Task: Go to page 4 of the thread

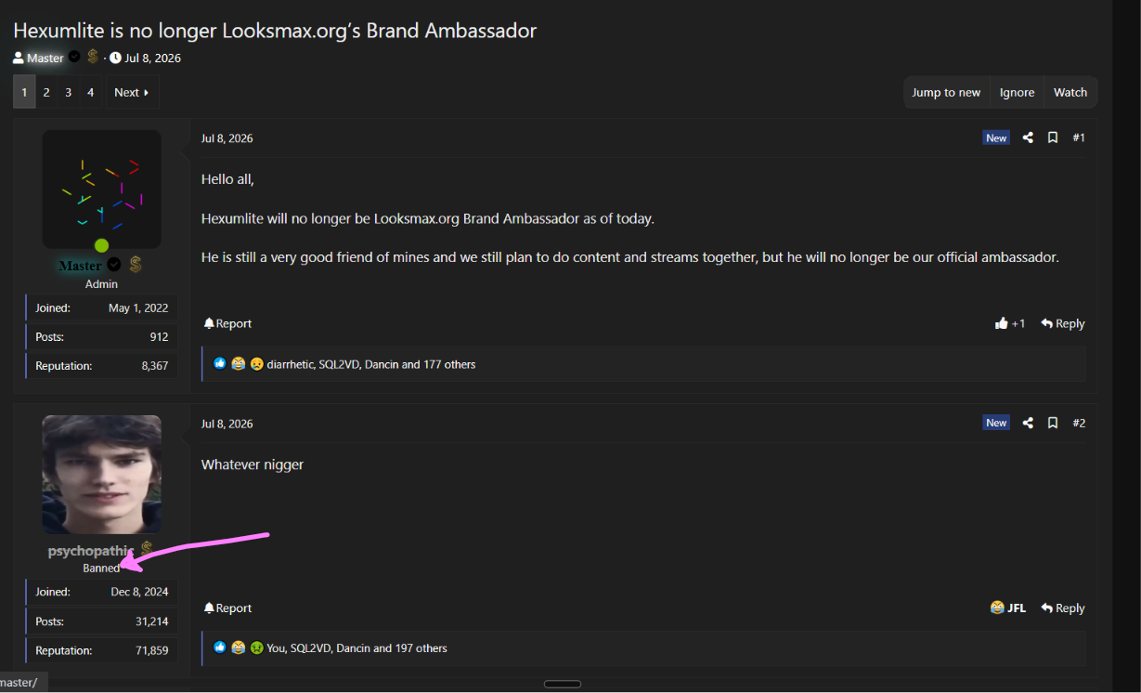Action: pos(90,92)
